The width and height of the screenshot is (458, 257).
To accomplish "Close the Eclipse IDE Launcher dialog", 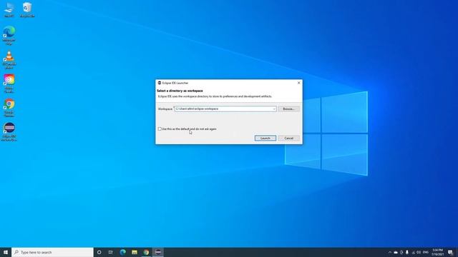I will click(x=298, y=83).
